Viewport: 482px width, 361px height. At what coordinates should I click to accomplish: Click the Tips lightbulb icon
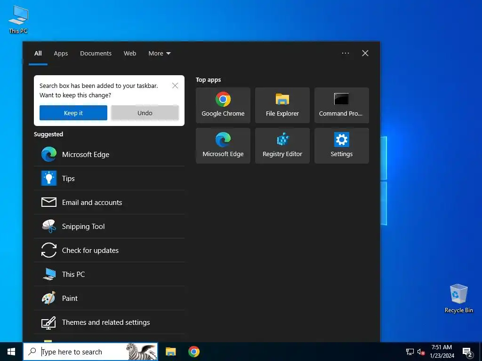pos(49,178)
